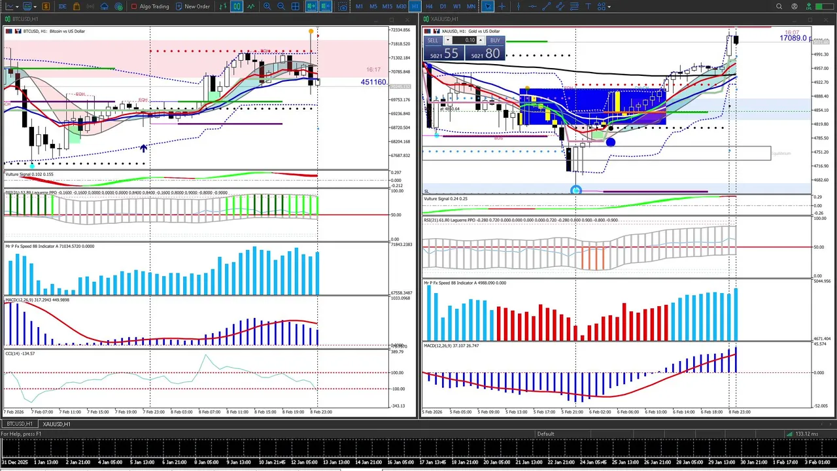Switch to line chart display
The height and width of the screenshot is (471, 837).
tap(250, 7)
